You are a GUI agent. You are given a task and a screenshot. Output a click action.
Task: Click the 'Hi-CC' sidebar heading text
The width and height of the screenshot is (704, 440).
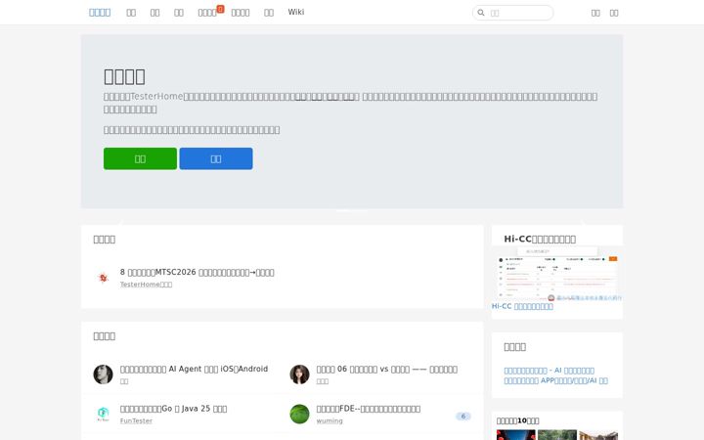point(540,239)
